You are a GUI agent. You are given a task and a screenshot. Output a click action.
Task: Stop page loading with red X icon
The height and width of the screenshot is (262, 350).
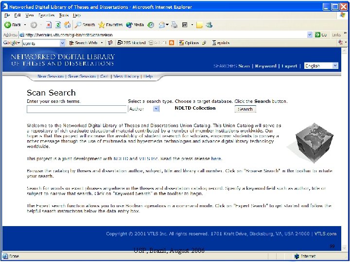[x=49, y=25]
